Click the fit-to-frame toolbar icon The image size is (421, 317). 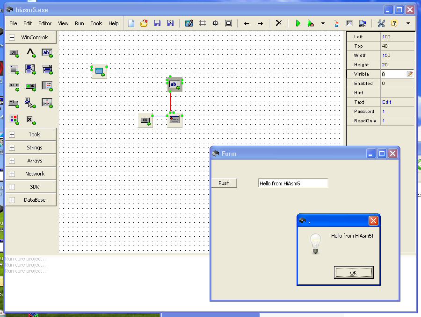(228, 23)
